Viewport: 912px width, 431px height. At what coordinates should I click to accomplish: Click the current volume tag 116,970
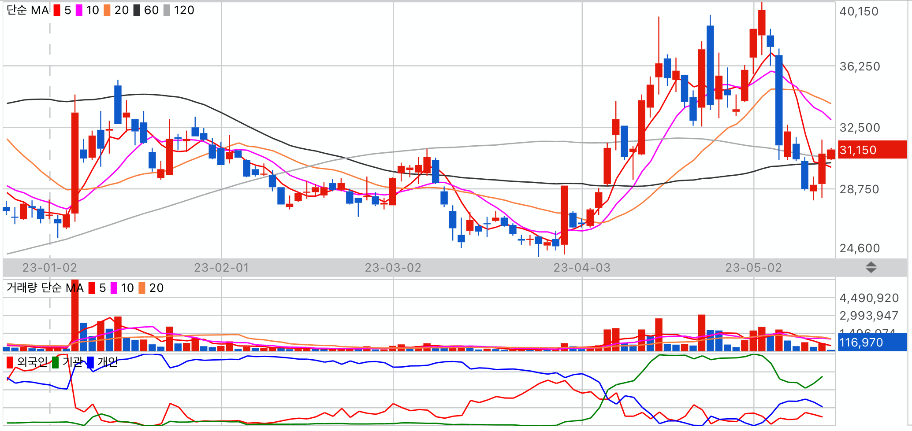[x=872, y=342]
